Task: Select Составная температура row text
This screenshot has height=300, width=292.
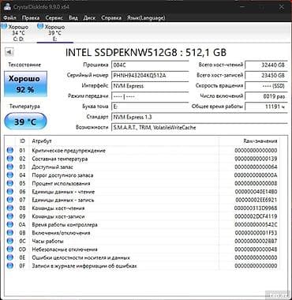Action: coord(60,159)
